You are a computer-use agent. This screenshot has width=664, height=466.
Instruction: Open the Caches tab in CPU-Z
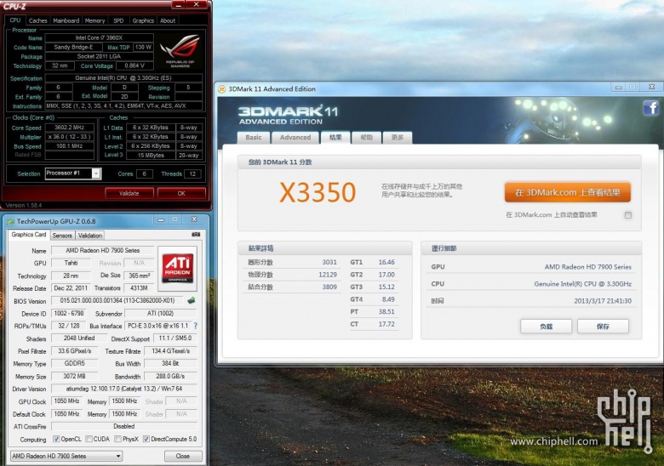(37, 20)
